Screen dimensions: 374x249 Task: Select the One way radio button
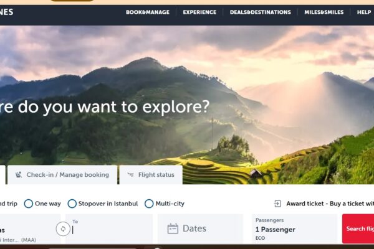(x=29, y=204)
